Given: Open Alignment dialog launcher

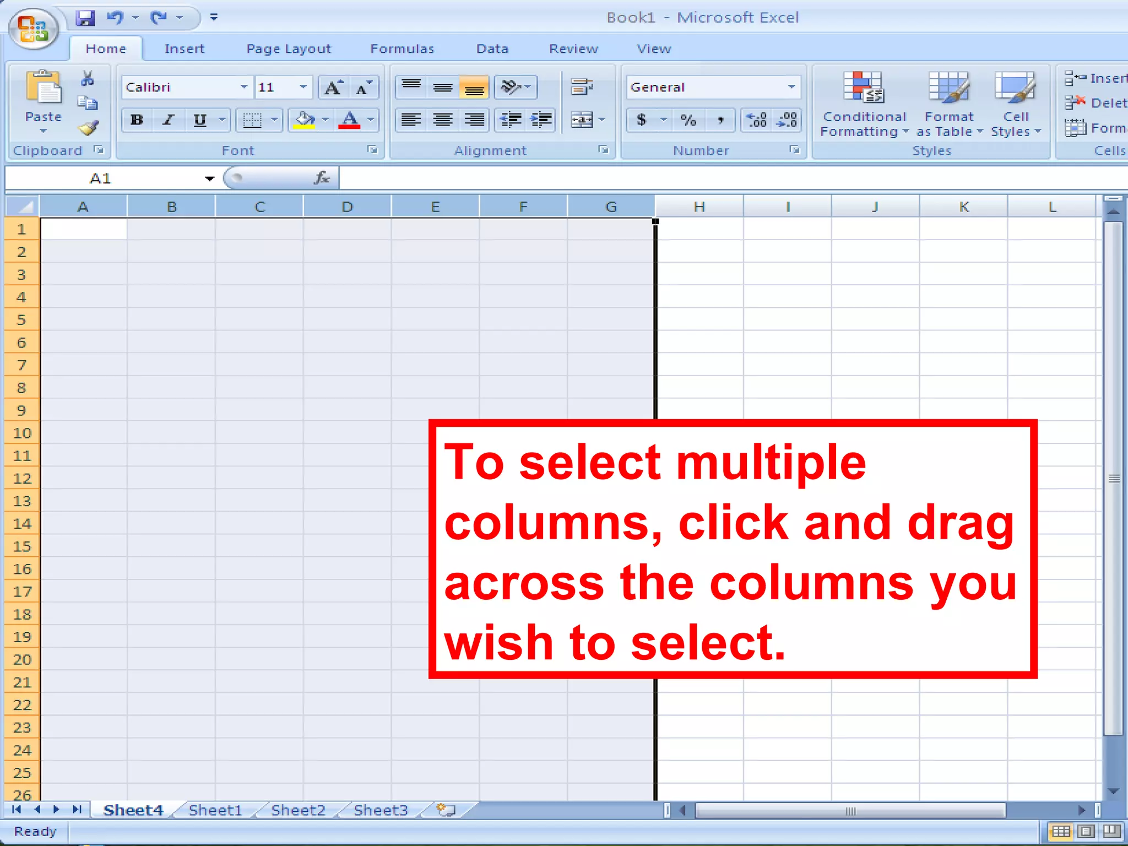Looking at the screenshot, I should pos(604,150).
